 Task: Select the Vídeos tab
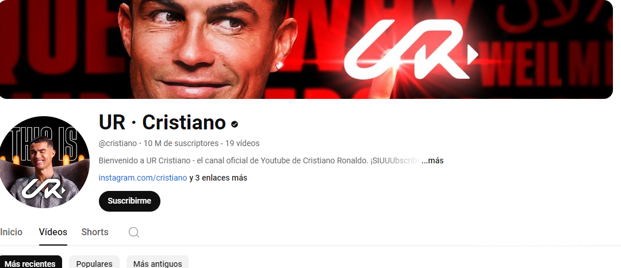coord(53,232)
